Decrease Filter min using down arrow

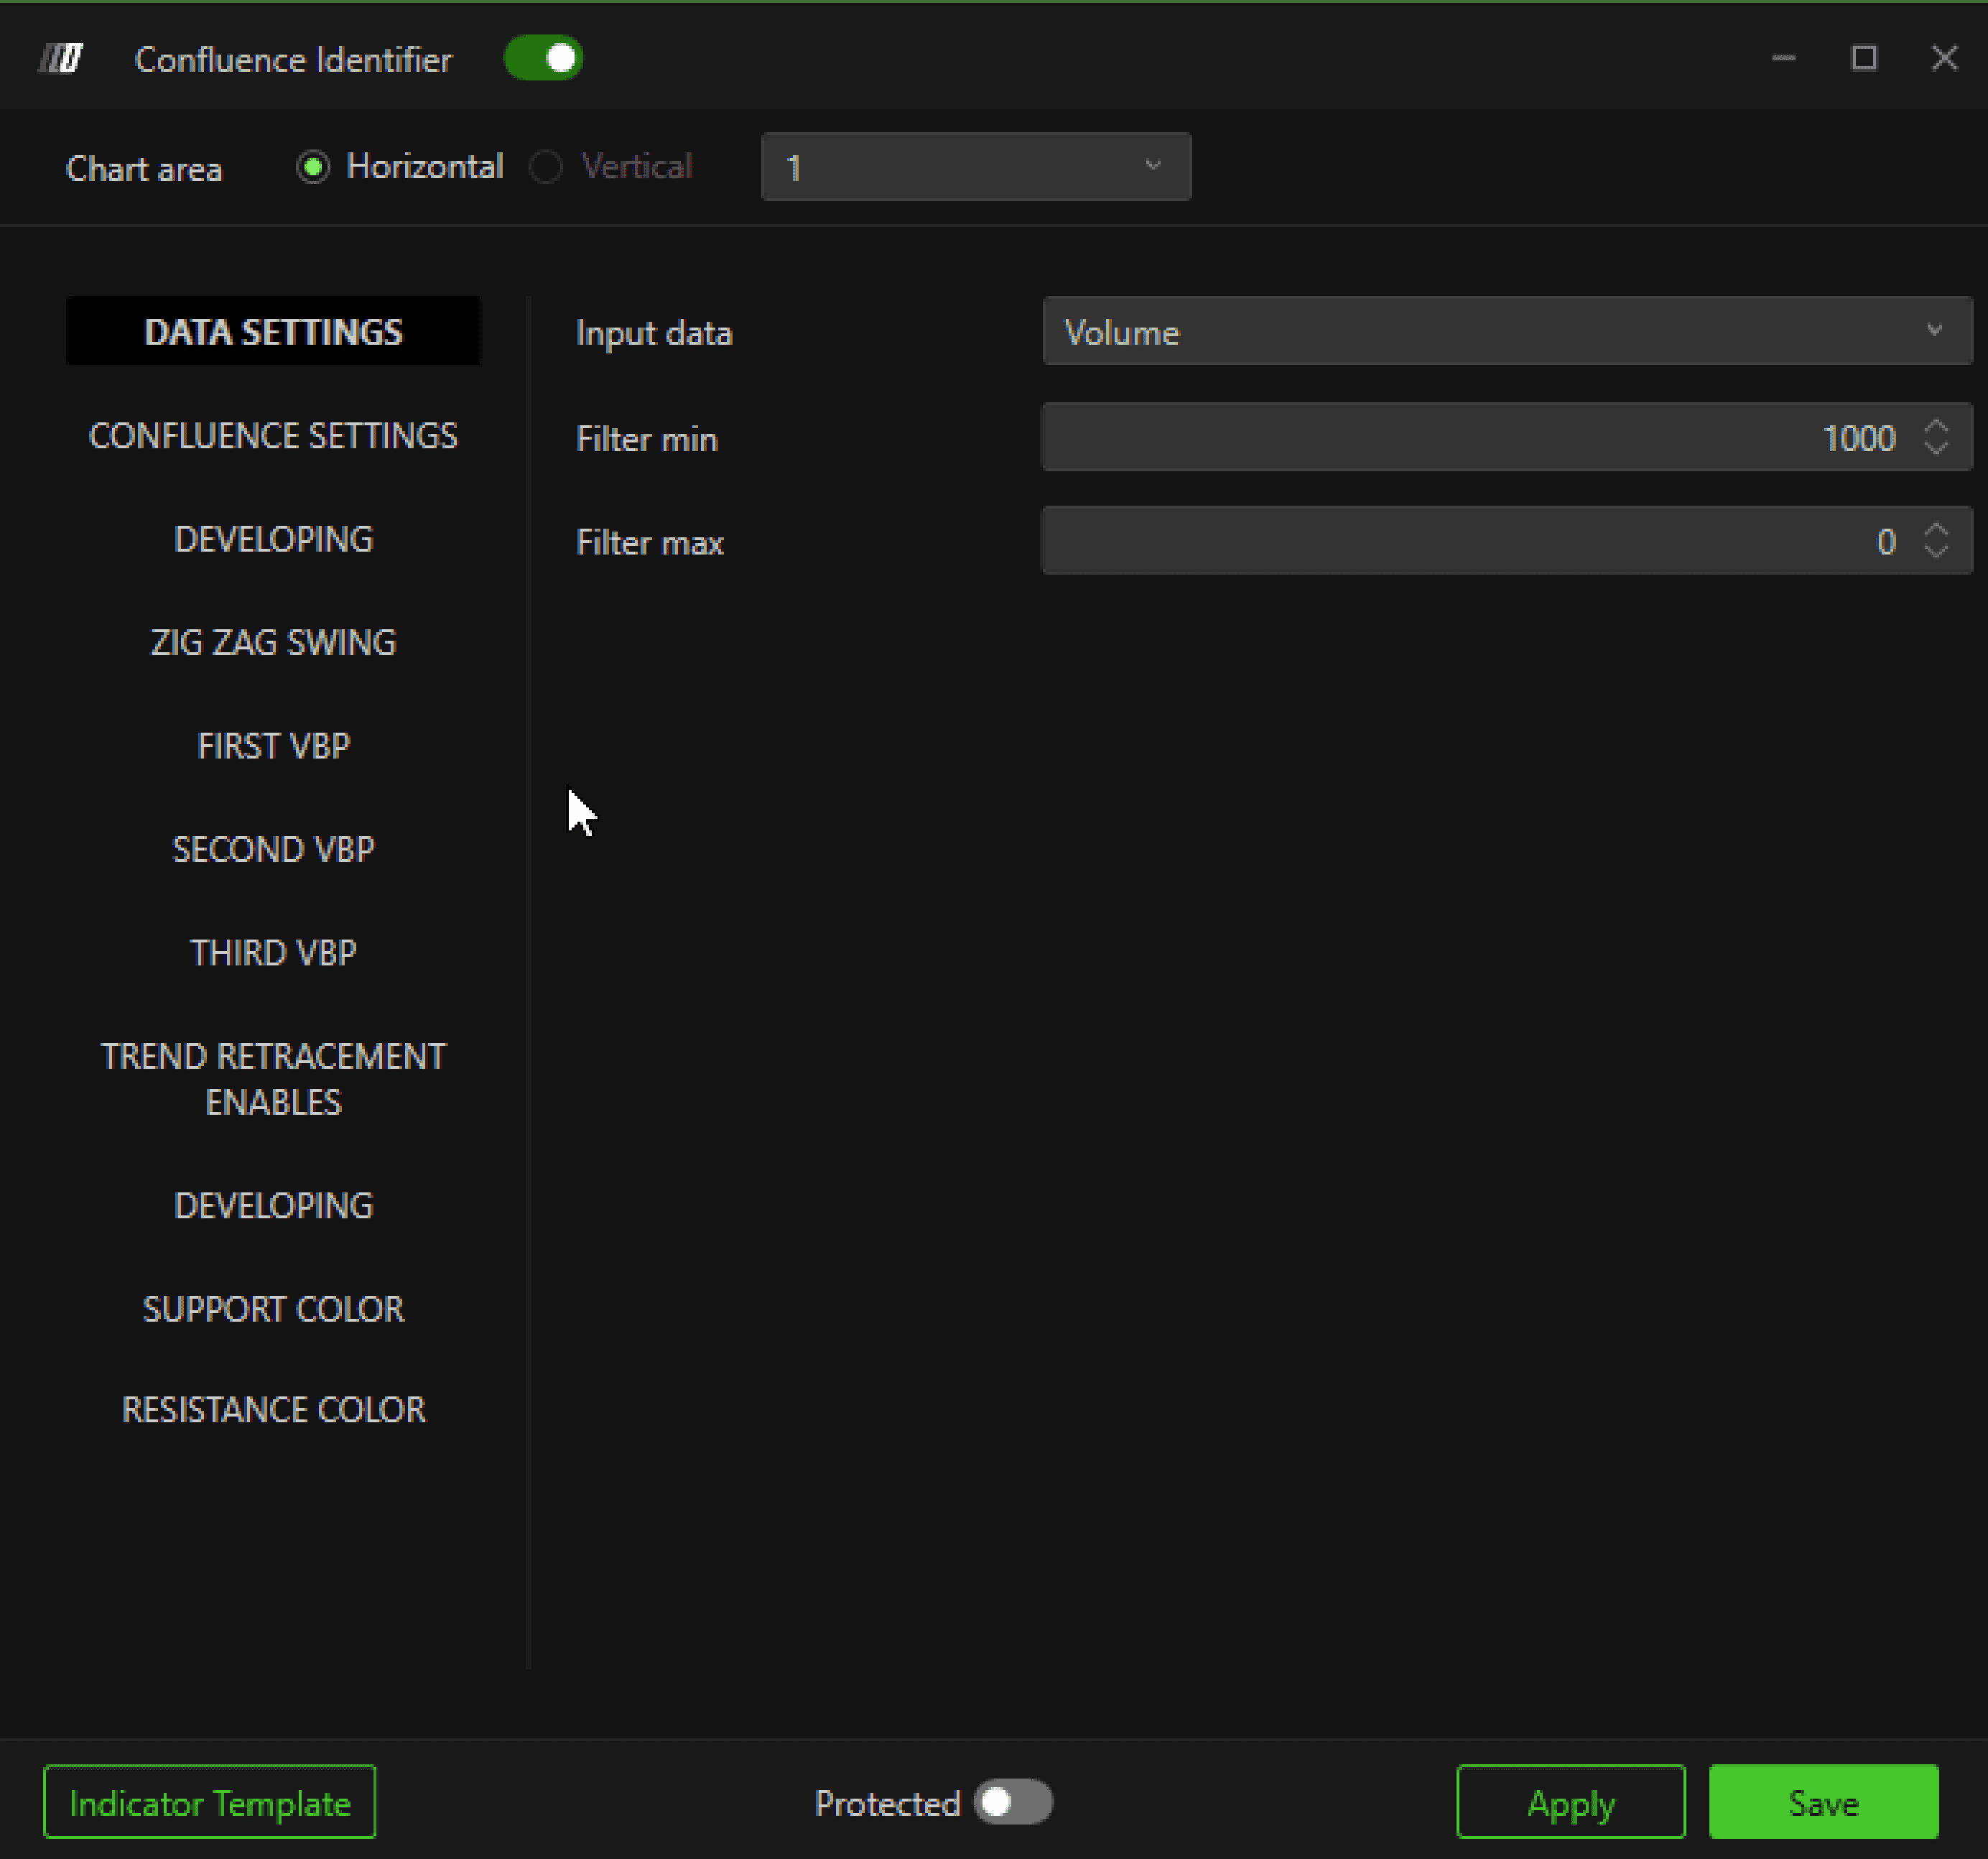coord(1936,447)
